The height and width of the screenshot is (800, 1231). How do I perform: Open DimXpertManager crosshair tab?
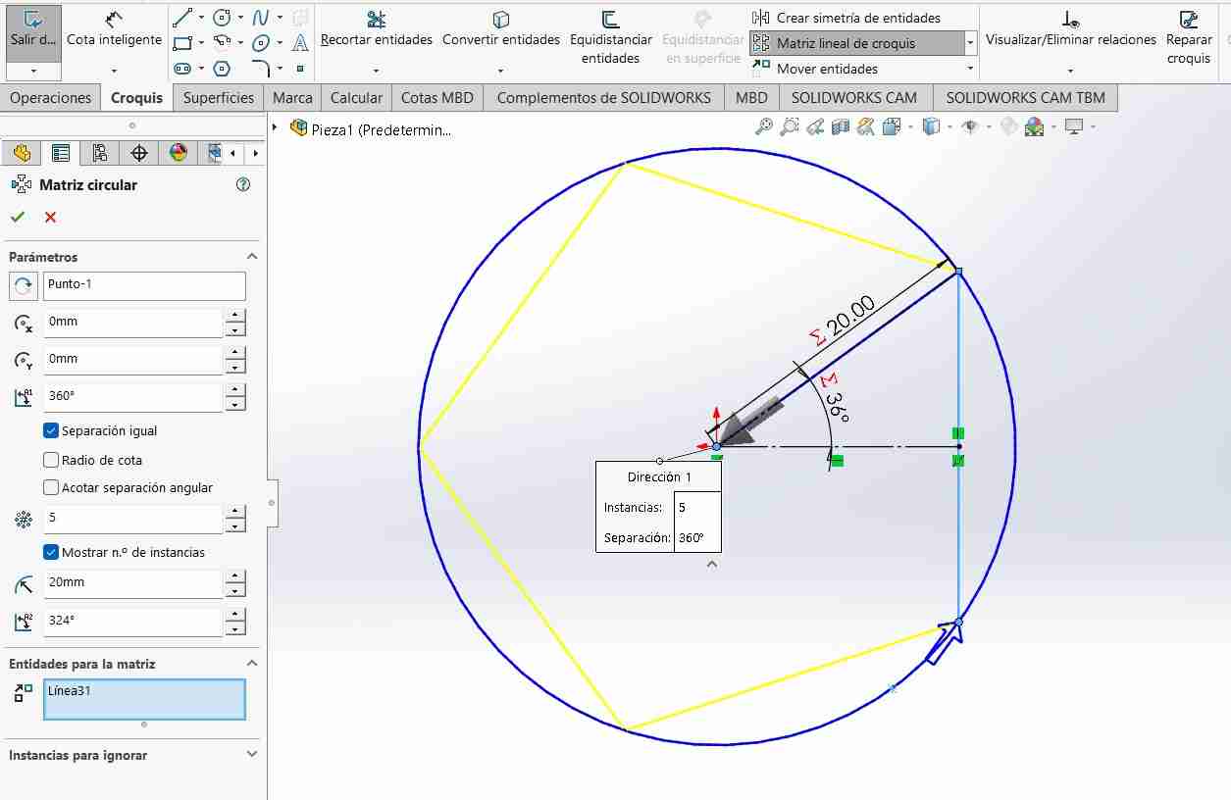(x=139, y=153)
